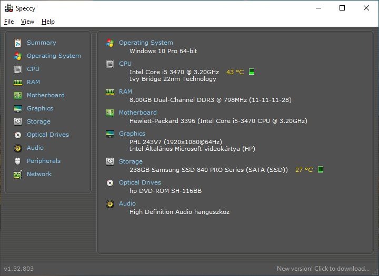Viewport: 379px width, 276px height.
Task: Click the Windows flag icon beside the sidebar Operating System entry
Action: coord(18,56)
